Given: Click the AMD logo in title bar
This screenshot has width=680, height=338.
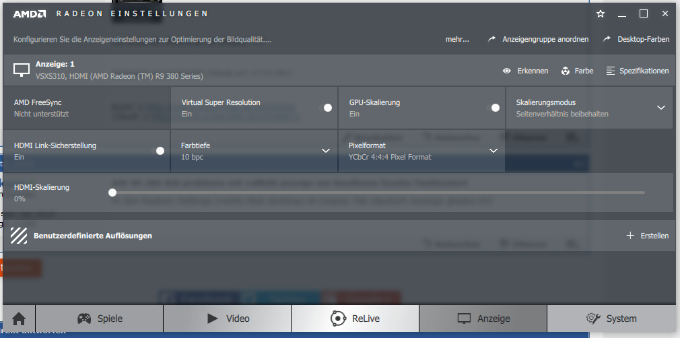Looking at the screenshot, I should [30, 14].
